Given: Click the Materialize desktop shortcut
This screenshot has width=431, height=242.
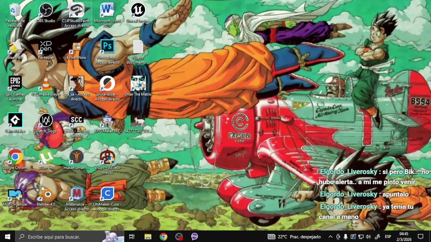Looking at the screenshot, I should pos(76,199).
